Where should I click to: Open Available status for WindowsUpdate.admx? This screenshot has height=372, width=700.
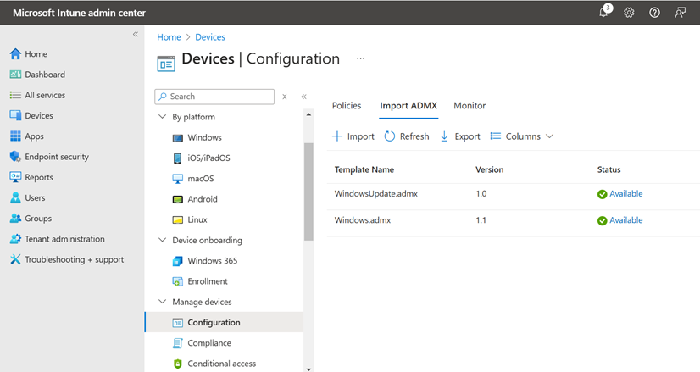(x=625, y=194)
